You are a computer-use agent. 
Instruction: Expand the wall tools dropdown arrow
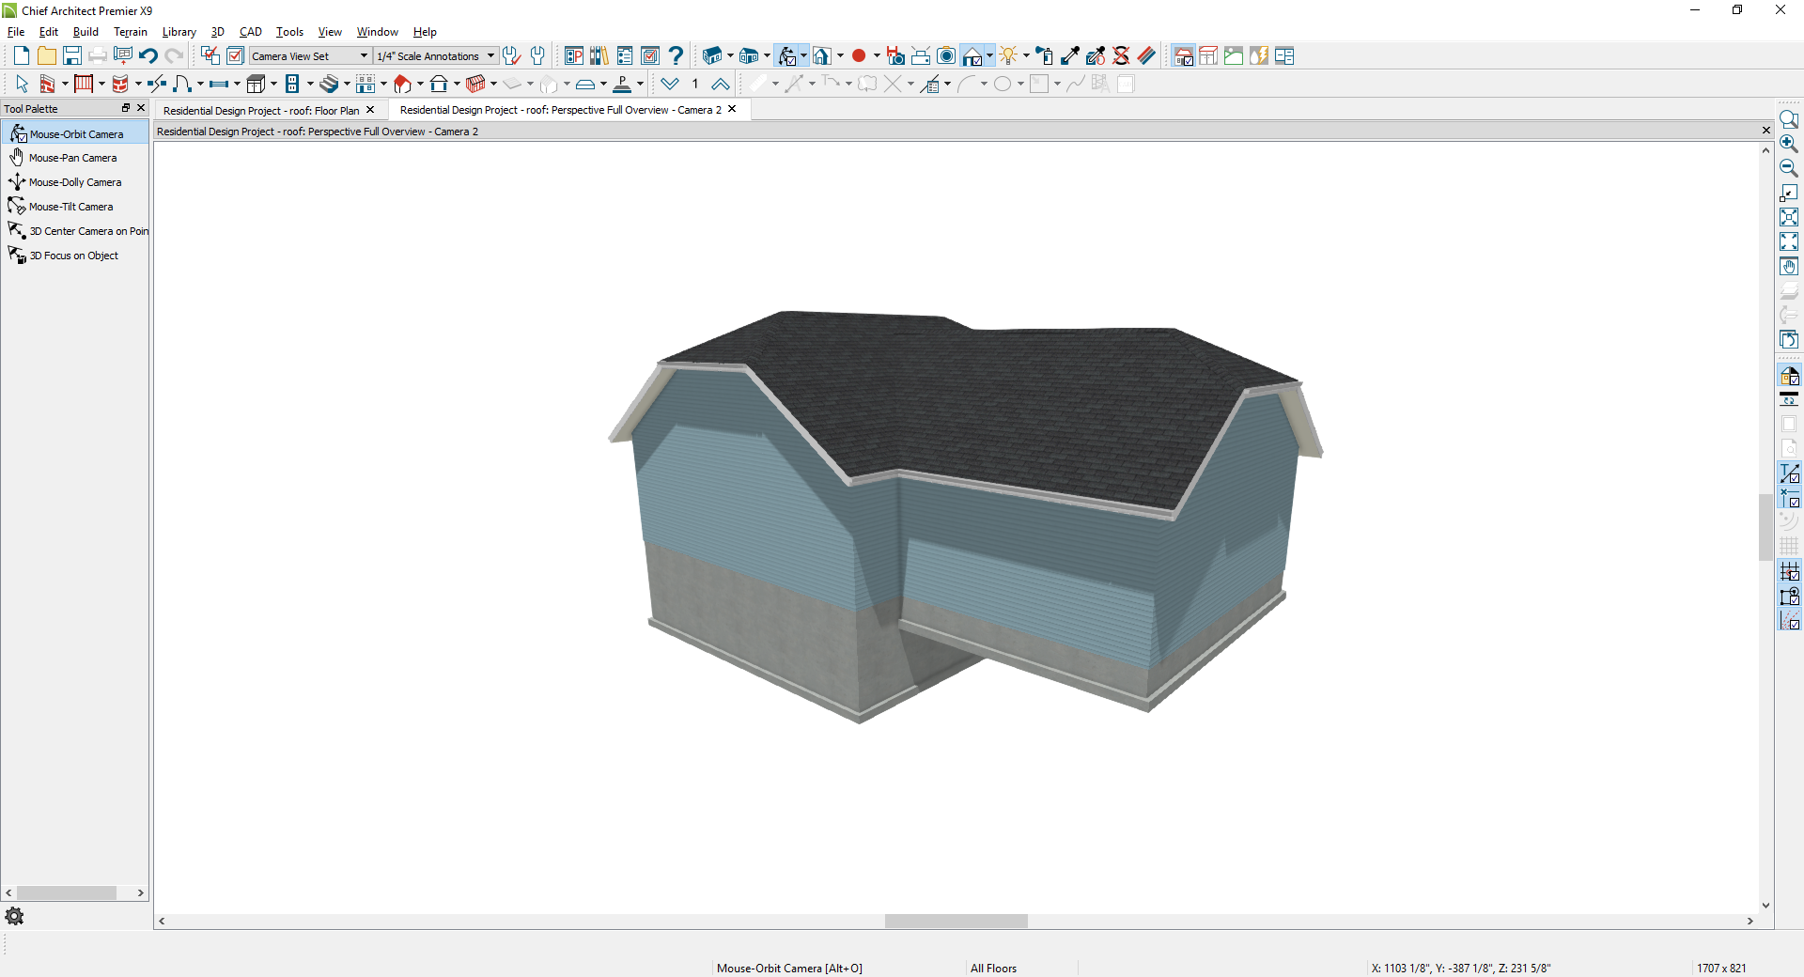(x=65, y=85)
